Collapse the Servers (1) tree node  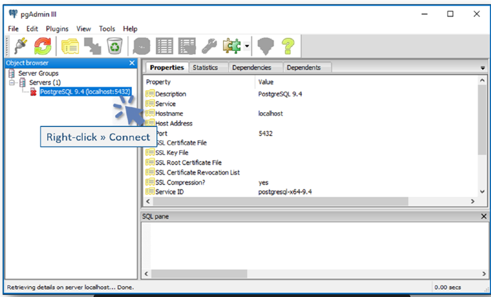[12, 83]
